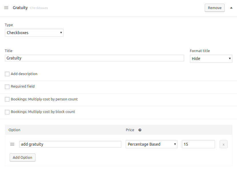Click the drag handle beside the Gratuity title
This screenshot has height=171, width=237.
click(6, 8)
